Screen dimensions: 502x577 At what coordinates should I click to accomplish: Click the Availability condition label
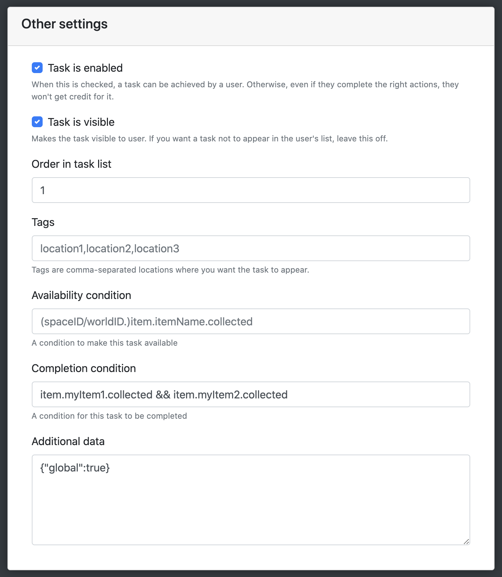click(81, 295)
